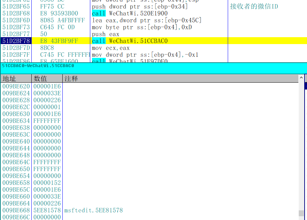This screenshot has height=220, width=307.
Task: Select address 51D2BF7D in disassembly
Action: [x=16, y=48]
